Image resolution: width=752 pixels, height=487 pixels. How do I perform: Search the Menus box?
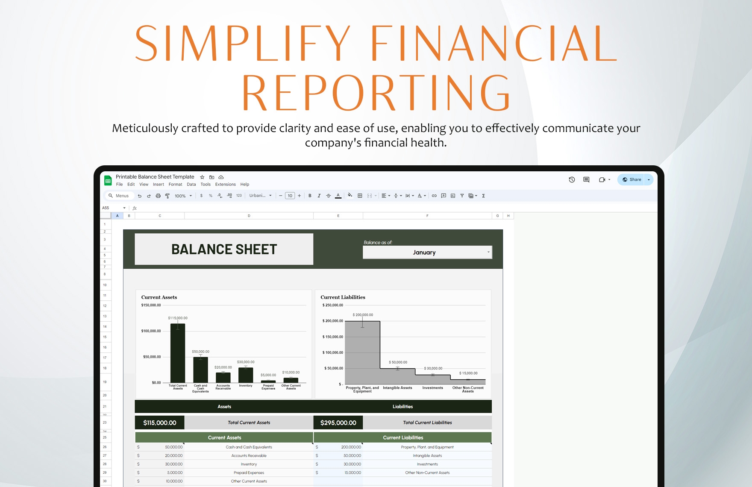click(119, 196)
